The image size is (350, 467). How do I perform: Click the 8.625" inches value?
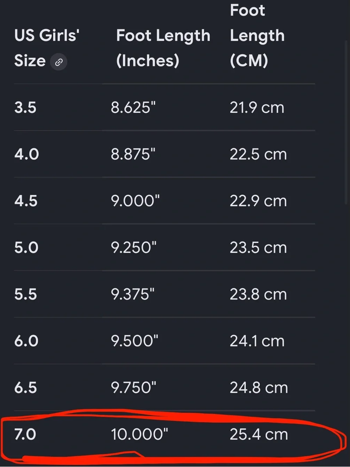click(133, 108)
